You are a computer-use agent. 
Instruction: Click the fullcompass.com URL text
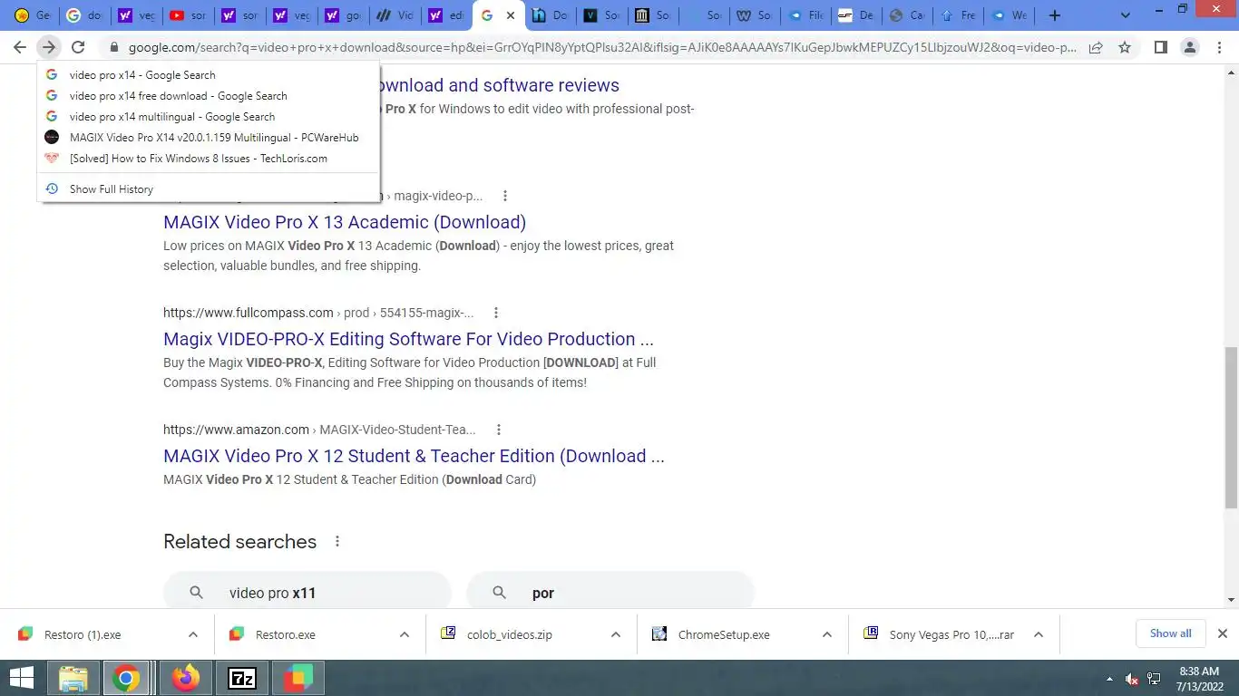click(249, 313)
